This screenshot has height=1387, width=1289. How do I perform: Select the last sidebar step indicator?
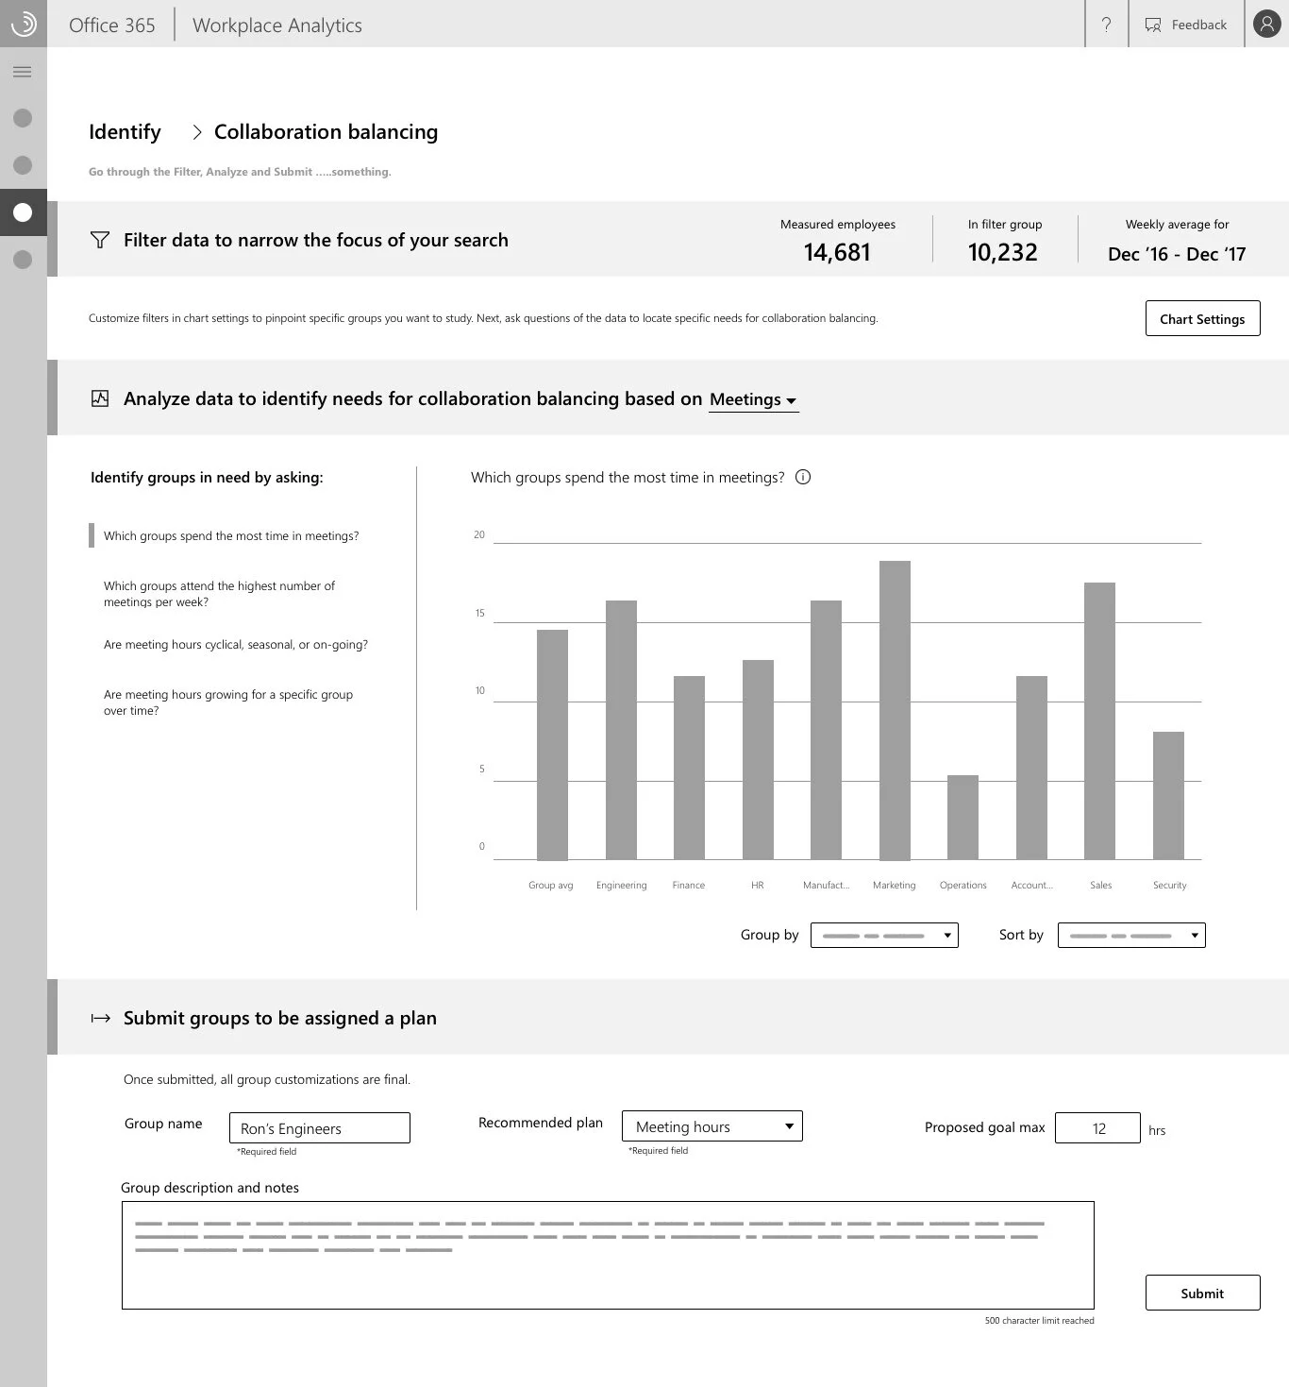(x=23, y=259)
